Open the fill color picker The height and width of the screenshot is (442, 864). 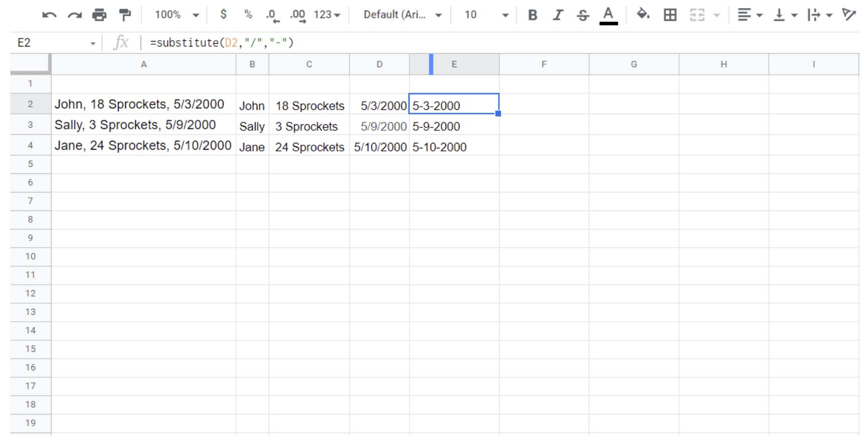pos(643,15)
